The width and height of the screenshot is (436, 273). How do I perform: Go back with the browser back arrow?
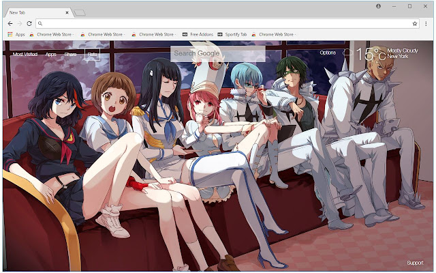(x=10, y=24)
